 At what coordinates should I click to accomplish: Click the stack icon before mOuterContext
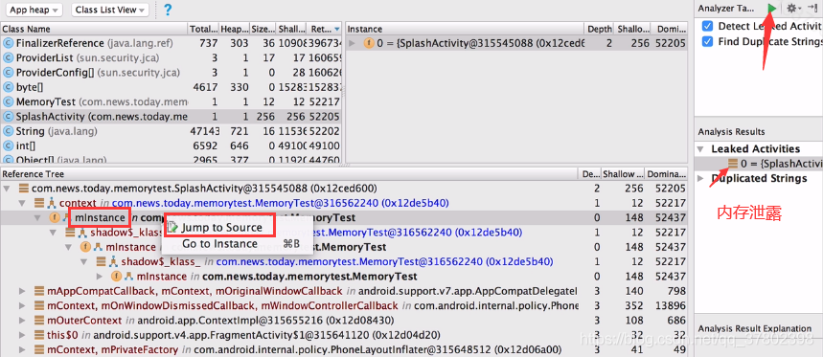point(39,320)
